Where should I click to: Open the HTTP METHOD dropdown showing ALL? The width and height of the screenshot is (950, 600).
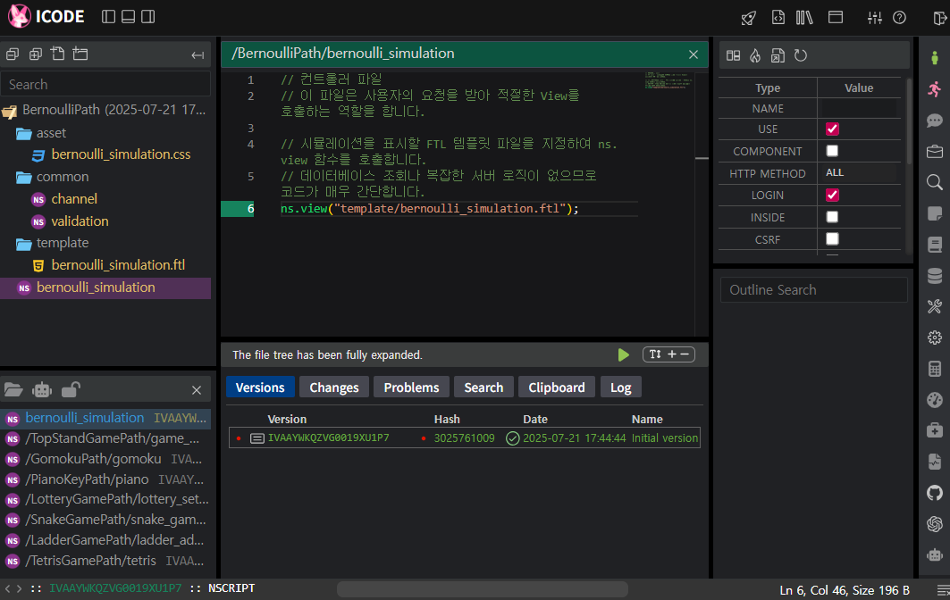click(x=859, y=173)
